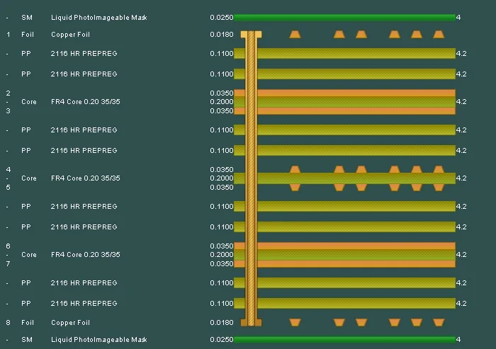Click the rightmost copper trace on layer 8

(439, 323)
